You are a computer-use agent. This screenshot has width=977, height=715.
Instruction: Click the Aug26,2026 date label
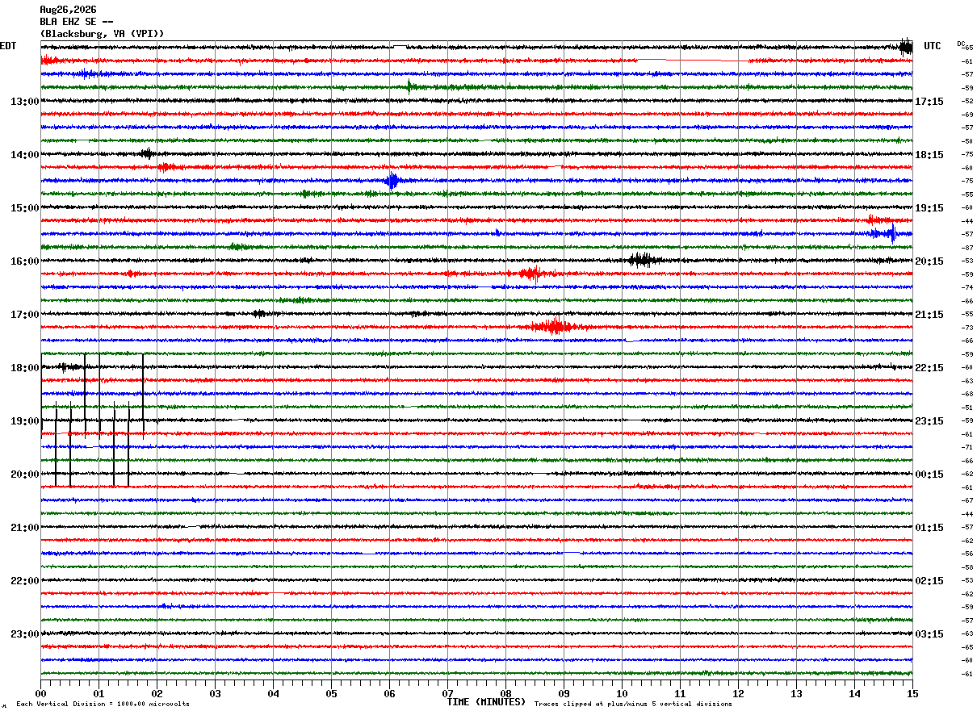point(68,10)
